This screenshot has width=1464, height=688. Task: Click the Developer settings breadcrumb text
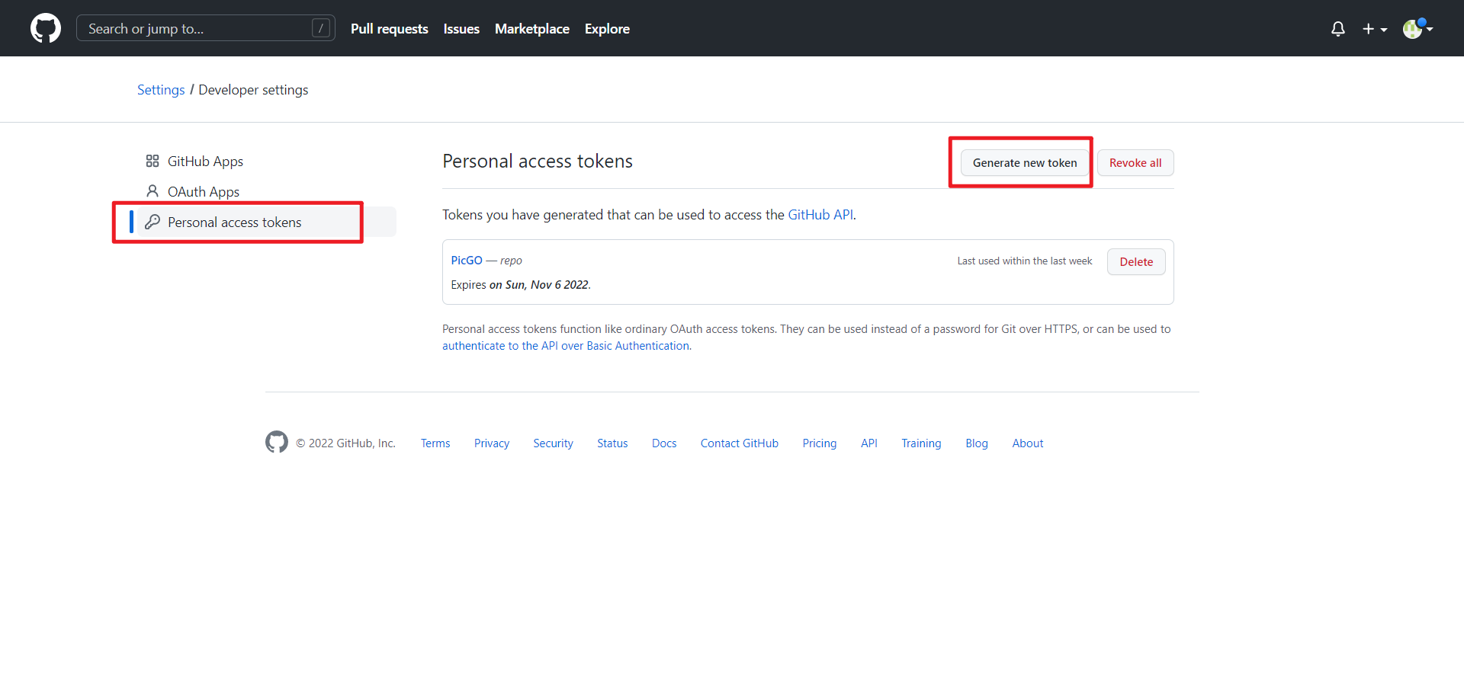click(x=253, y=90)
